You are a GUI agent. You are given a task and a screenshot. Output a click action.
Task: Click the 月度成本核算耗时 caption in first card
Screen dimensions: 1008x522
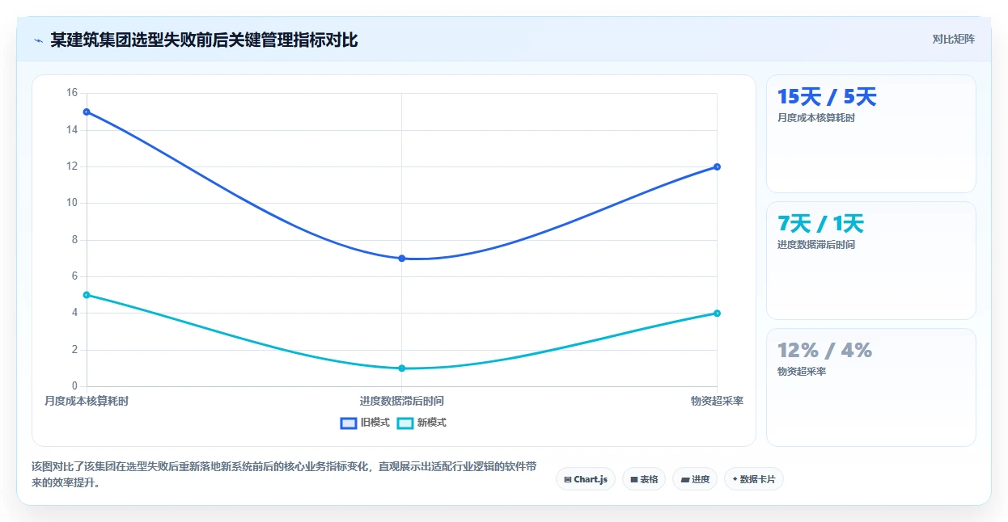[816, 118]
